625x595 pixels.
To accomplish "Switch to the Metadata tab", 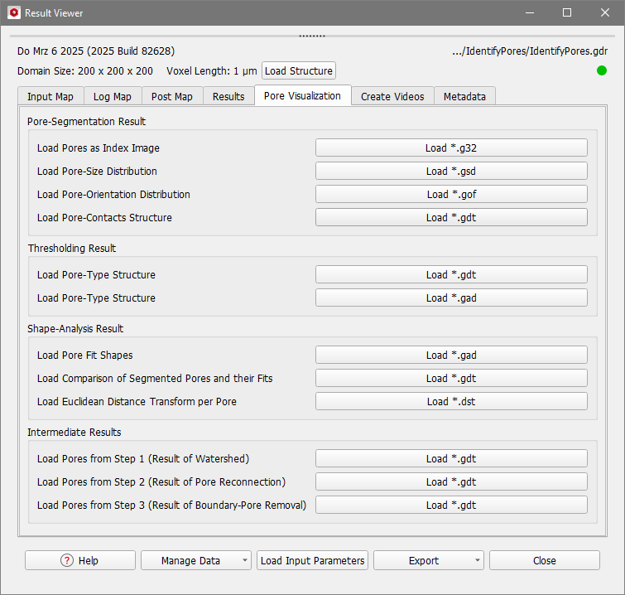I will tap(464, 96).
